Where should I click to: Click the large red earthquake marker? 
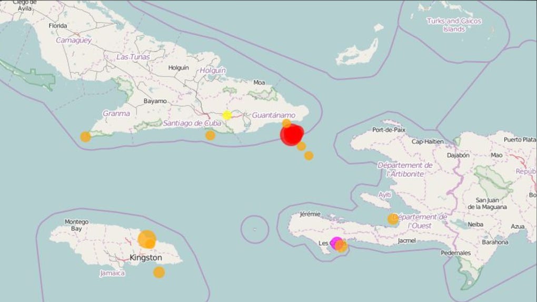pos(291,135)
